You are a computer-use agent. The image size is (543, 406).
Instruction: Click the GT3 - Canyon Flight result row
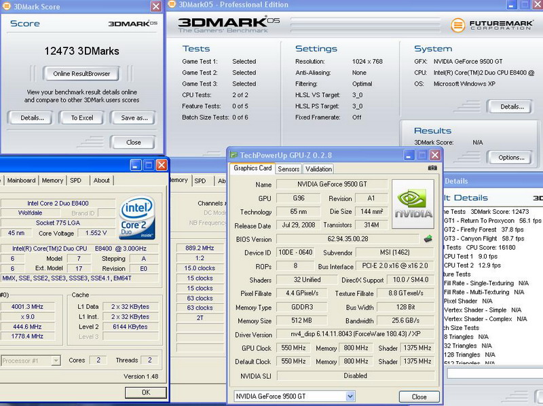[484, 239]
